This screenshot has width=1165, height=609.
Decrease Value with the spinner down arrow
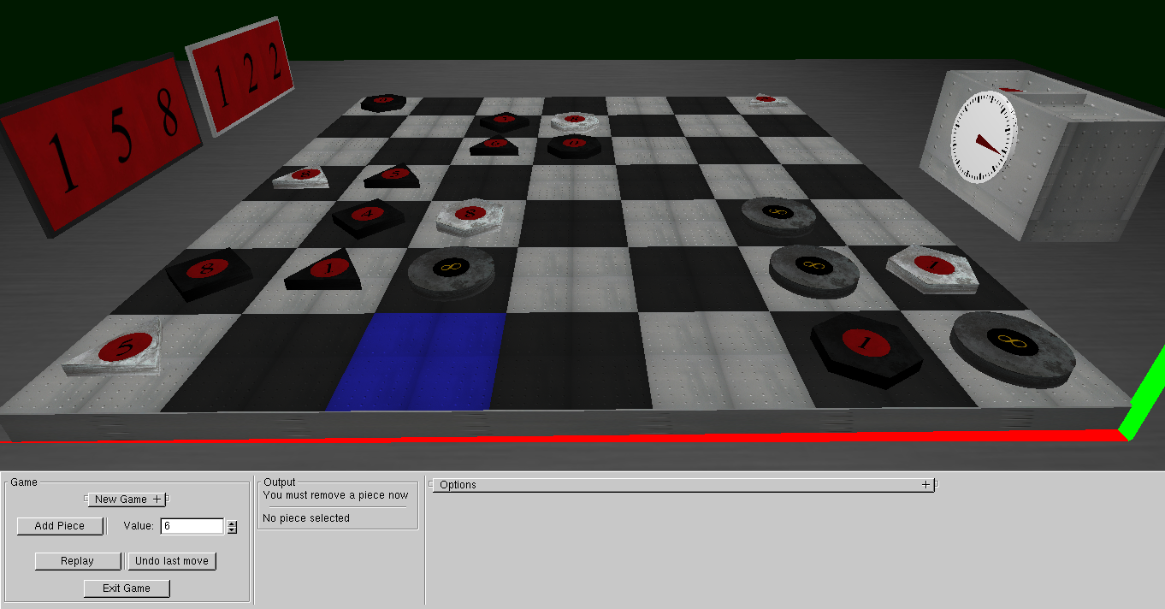(232, 530)
